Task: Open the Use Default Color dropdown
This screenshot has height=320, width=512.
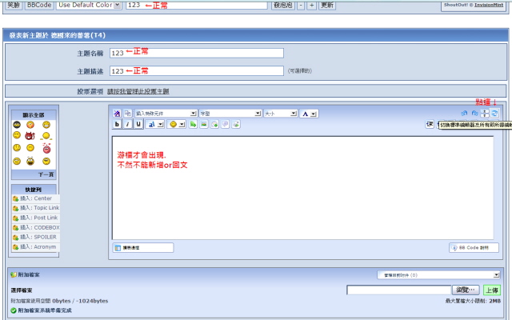Action: click(89, 5)
